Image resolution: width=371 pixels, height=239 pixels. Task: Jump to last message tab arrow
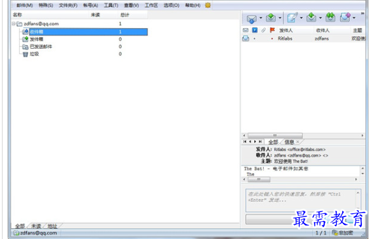point(260,141)
